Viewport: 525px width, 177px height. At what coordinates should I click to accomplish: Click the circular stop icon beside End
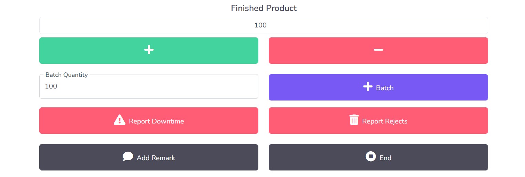tap(371, 157)
